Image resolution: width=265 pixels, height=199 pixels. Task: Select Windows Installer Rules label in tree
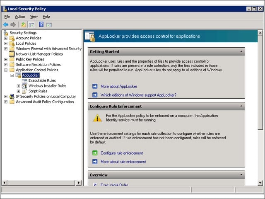click(47, 86)
